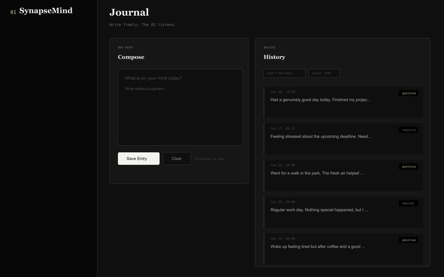
Task: Click the '01' sidebar number label
Action: click(x=13, y=12)
